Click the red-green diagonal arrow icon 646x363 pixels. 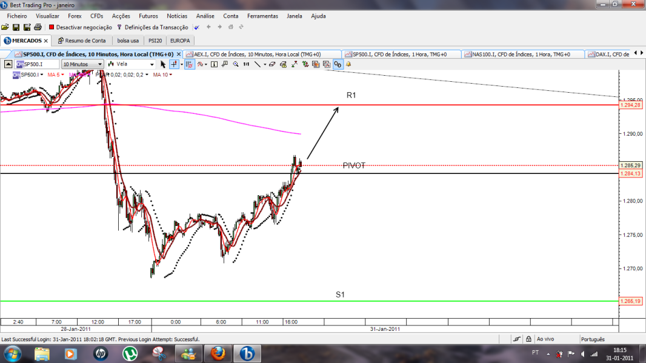[x=295, y=64]
